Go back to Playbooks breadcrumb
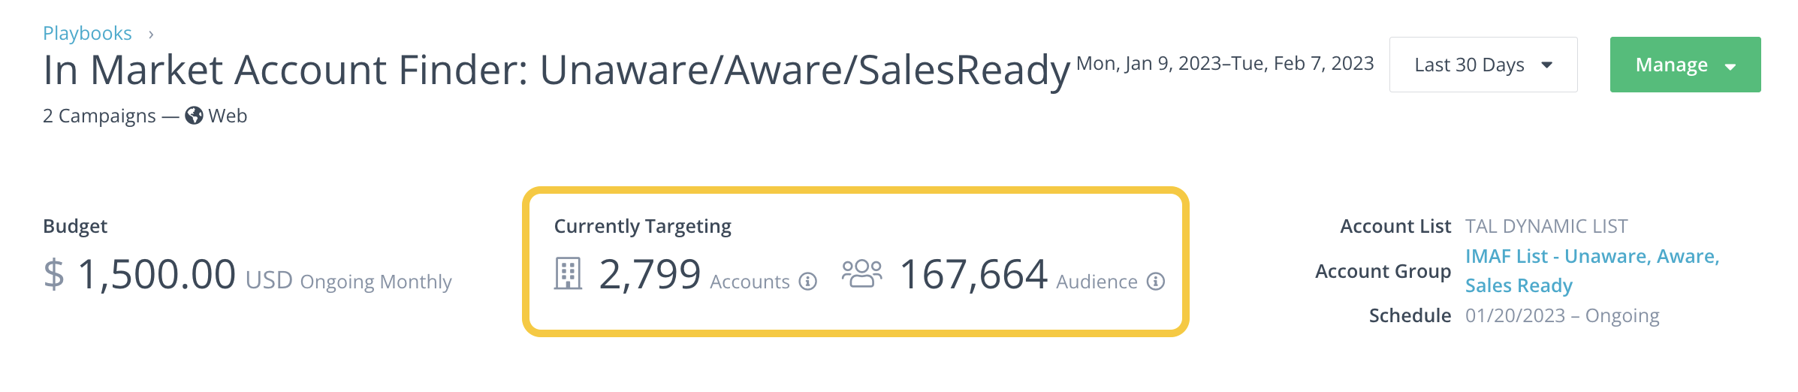Viewport: 1798px width, 392px height. point(87,34)
